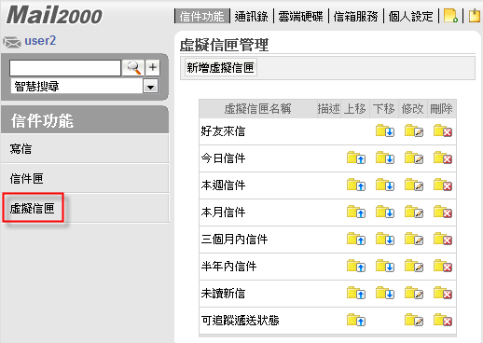Click the 今日信件 folder name
This screenshot has width=483, height=343.
(x=223, y=158)
